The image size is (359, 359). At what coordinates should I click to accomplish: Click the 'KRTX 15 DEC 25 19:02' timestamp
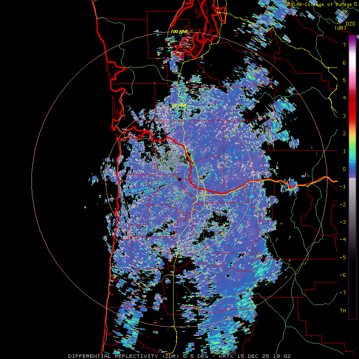pyautogui.click(x=255, y=356)
